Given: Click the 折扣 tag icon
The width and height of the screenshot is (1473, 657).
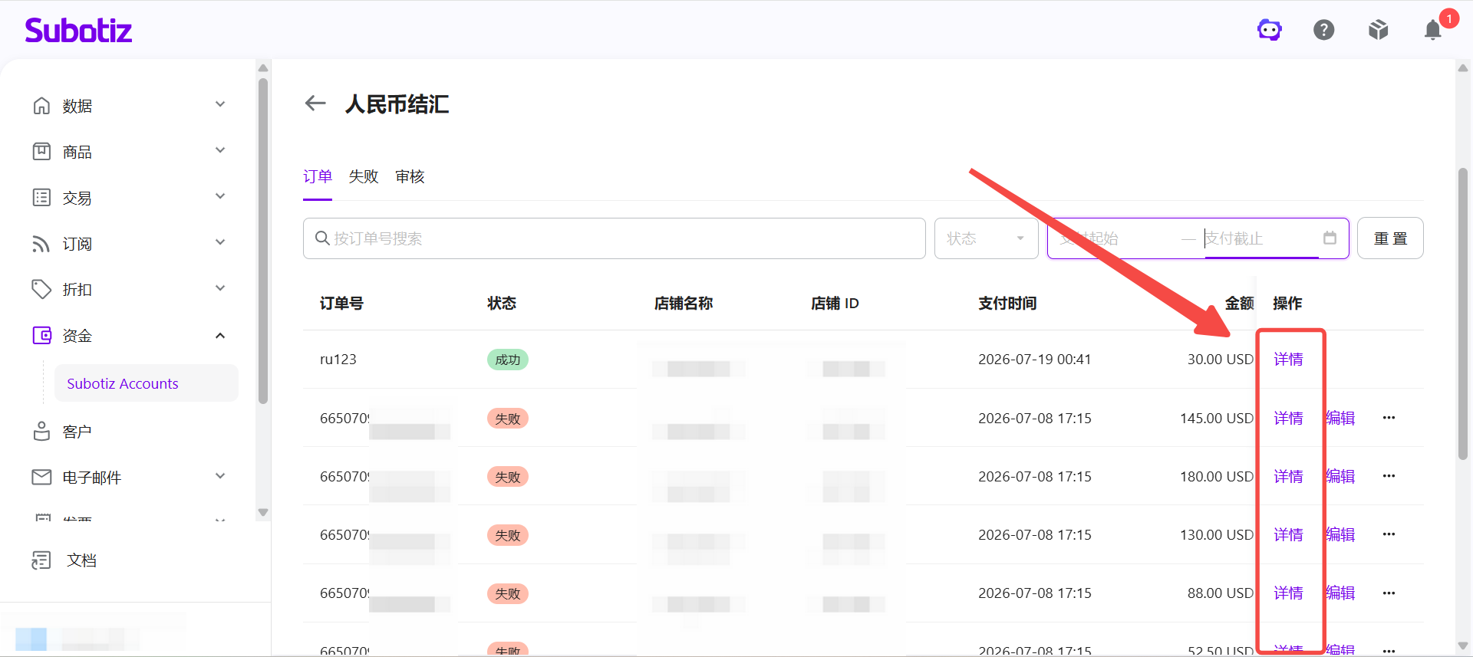Looking at the screenshot, I should click(41, 289).
